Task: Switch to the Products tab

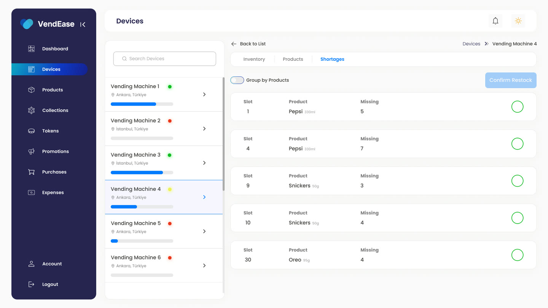Action: click(293, 59)
